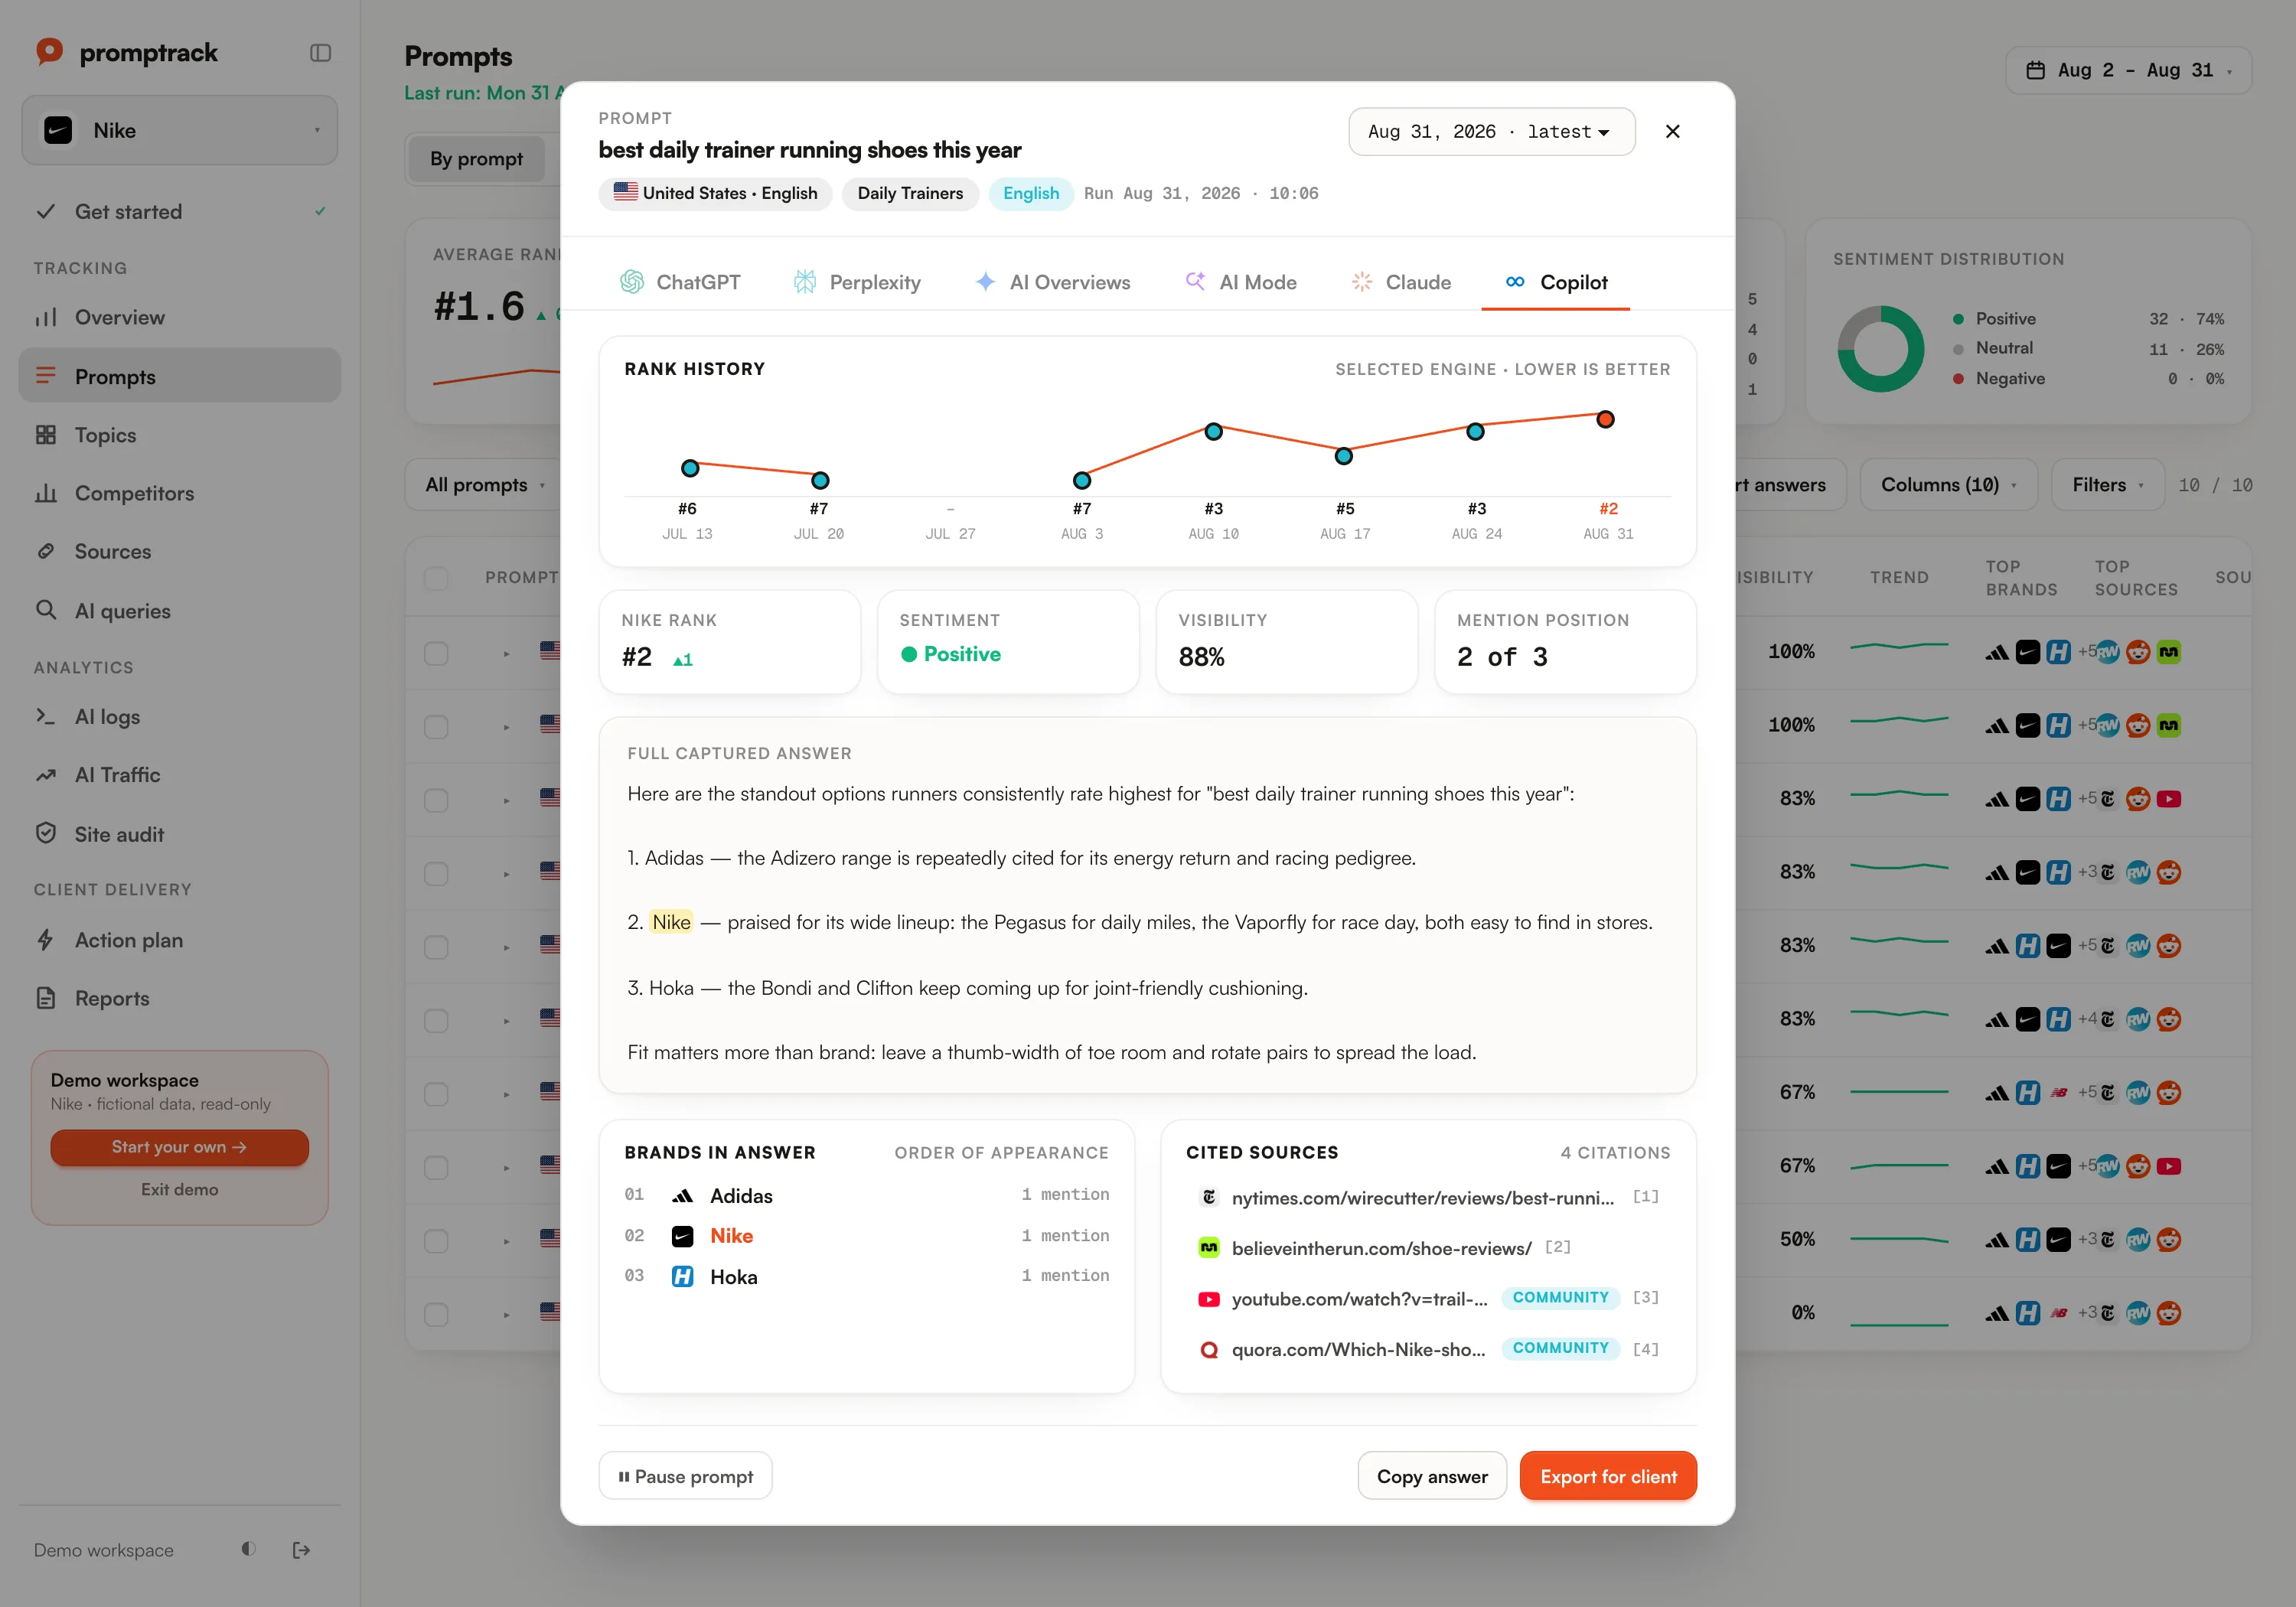Tick the select-all checkbox in table header
The image size is (2296, 1607).
pyautogui.click(x=436, y=578)
